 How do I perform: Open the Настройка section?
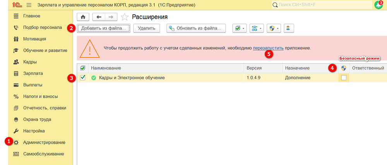coord(34,131)
